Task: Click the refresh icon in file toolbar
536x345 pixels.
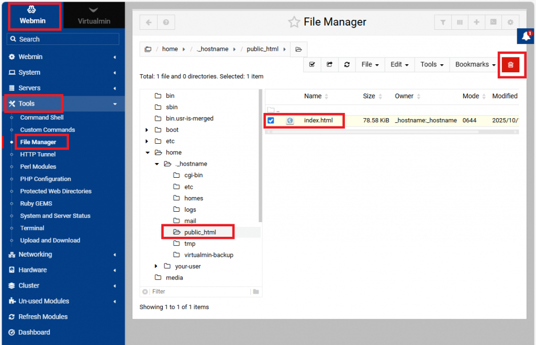Action: coord(347,65)
